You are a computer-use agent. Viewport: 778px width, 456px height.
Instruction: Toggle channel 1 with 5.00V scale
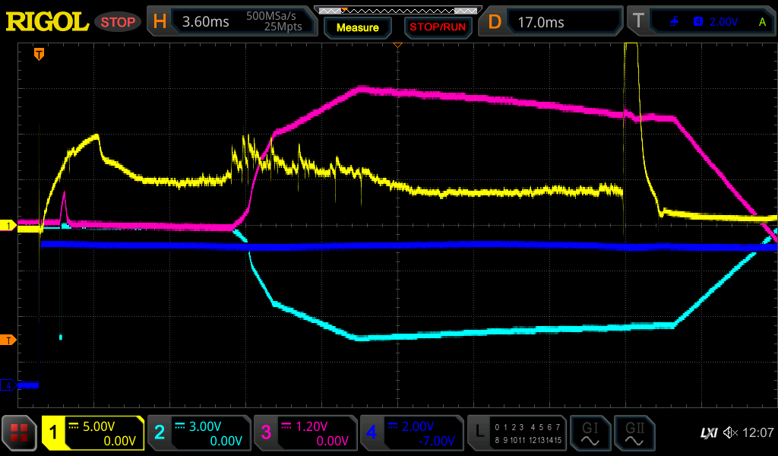click(93, 434)
